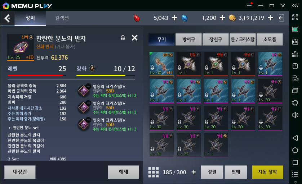The width and height of the screenshot is (302, 184).
Task: Select the 신화 Lv. 30 +11 bow
Action: (161, 64)
